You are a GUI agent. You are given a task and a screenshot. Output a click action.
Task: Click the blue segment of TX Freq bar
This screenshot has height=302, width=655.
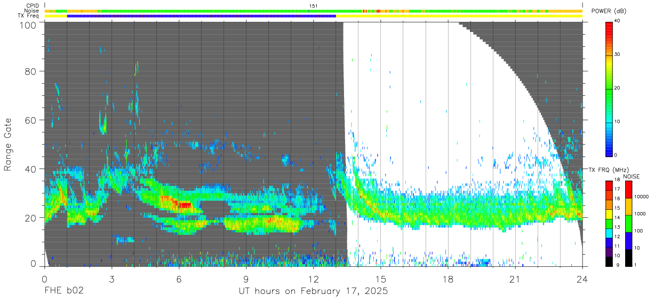click(x=202, y=16)
